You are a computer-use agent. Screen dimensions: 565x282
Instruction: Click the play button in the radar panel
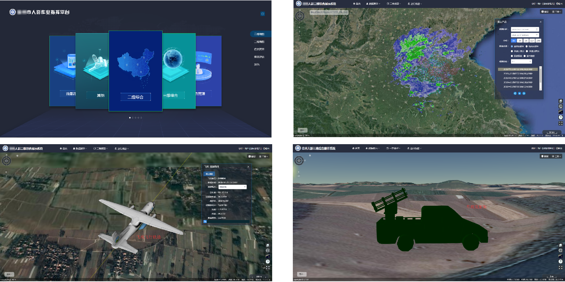[519, 93]
